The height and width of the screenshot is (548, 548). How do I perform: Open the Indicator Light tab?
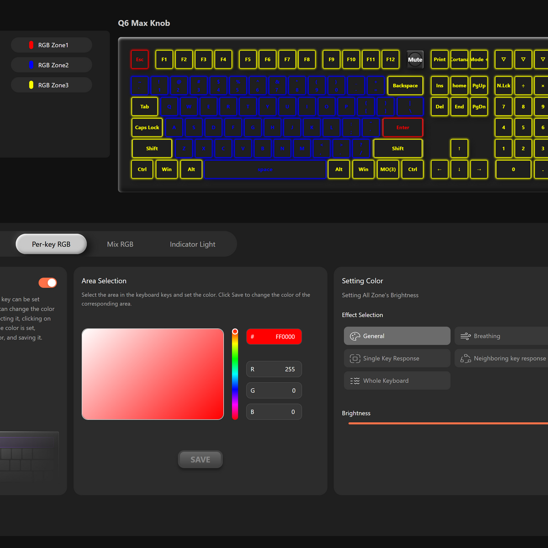192,244
